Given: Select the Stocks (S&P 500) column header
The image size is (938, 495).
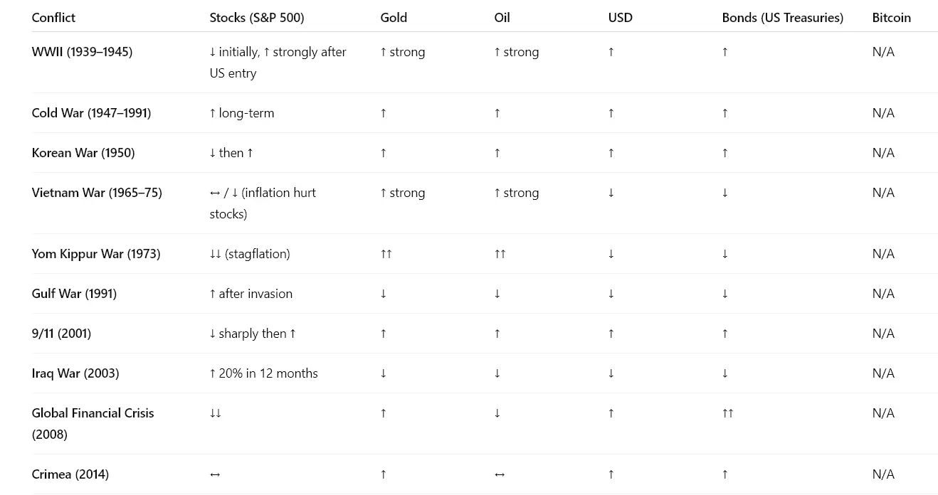Looking at the screenshot, I should pyautogui.click(x=256, y=18).
